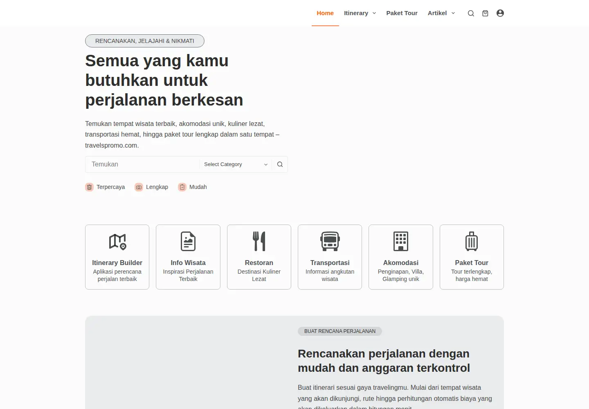Screen dimensions: 589x409
Task: Click the 'BUAT RENCANA PERJALANAN' label
Action: pyautogui.click(x=340, y=331)
